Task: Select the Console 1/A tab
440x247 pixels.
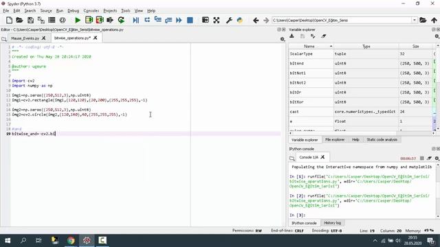Action: [x=309, y=157]
